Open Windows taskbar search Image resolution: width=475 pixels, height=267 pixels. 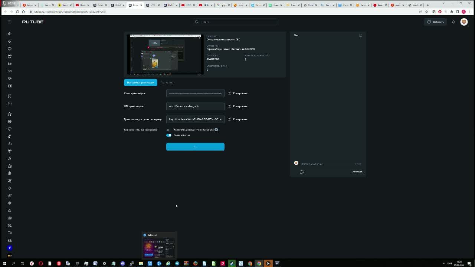[13, 263]
